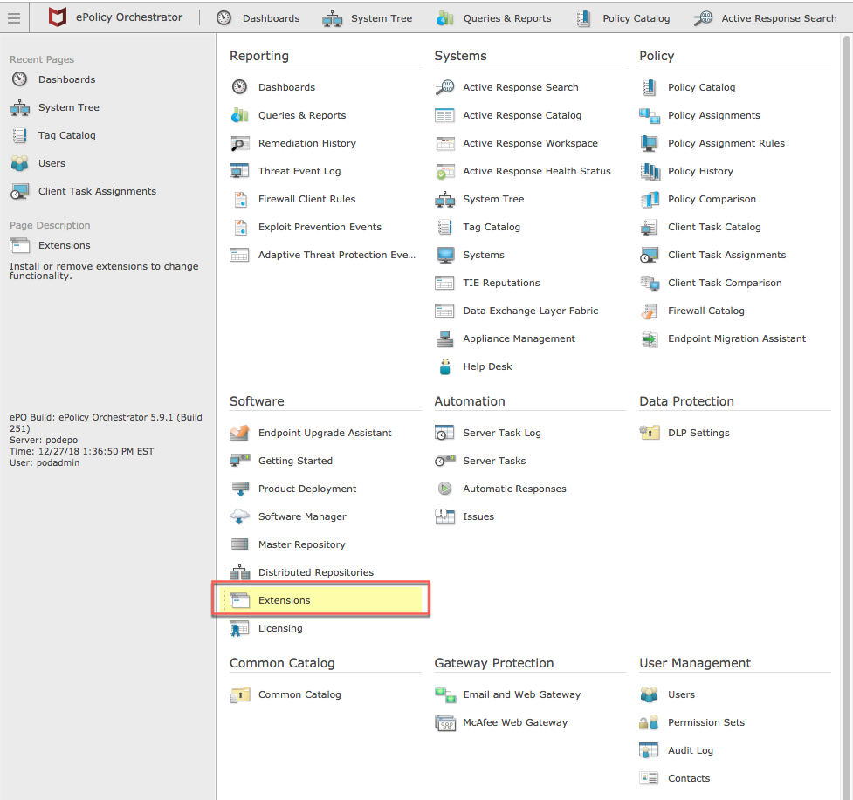Click the vertical scrollbar on the right
Screen dimensions: 853x800
[x=847, y=416]
